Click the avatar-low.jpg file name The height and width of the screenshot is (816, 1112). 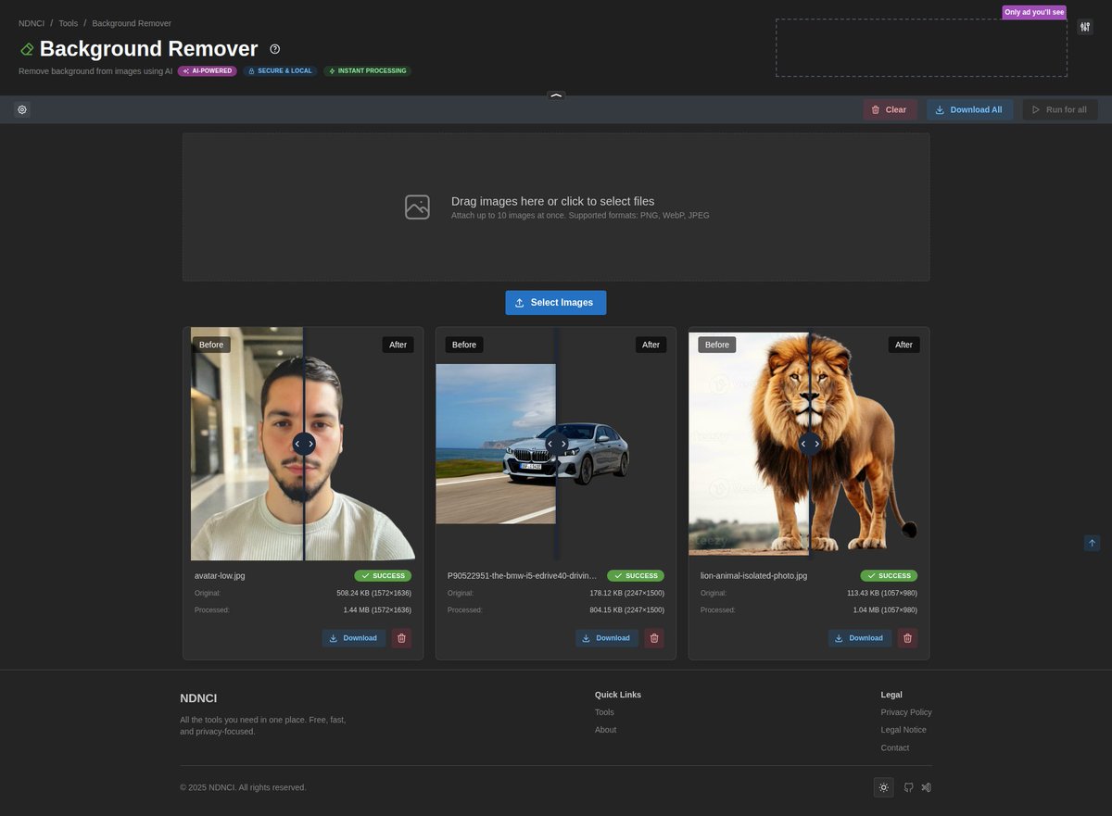pyautogui.click(x=220, y=575)
